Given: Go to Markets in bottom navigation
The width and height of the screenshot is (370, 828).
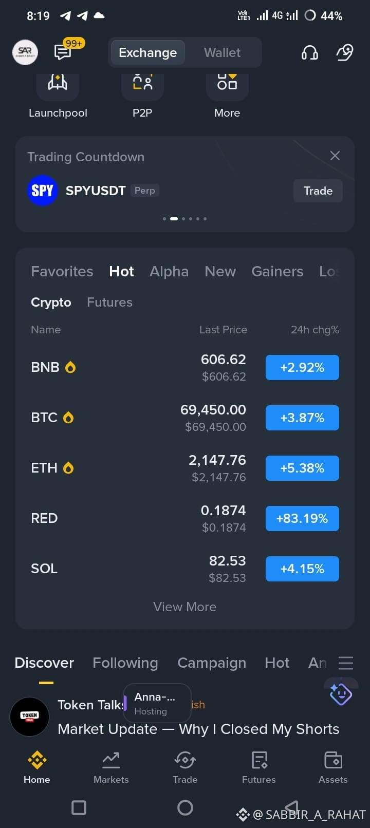Looking at the screenshot, I should [111, 767].
